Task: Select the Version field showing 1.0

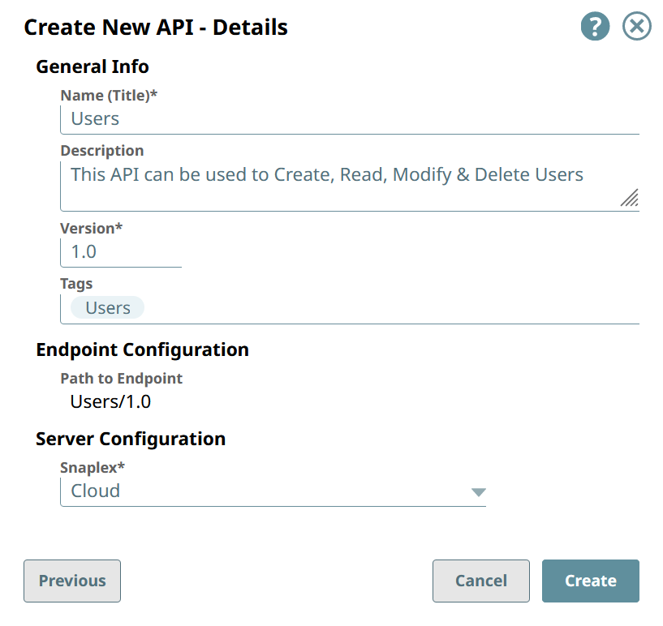Action: click(120, 251)
